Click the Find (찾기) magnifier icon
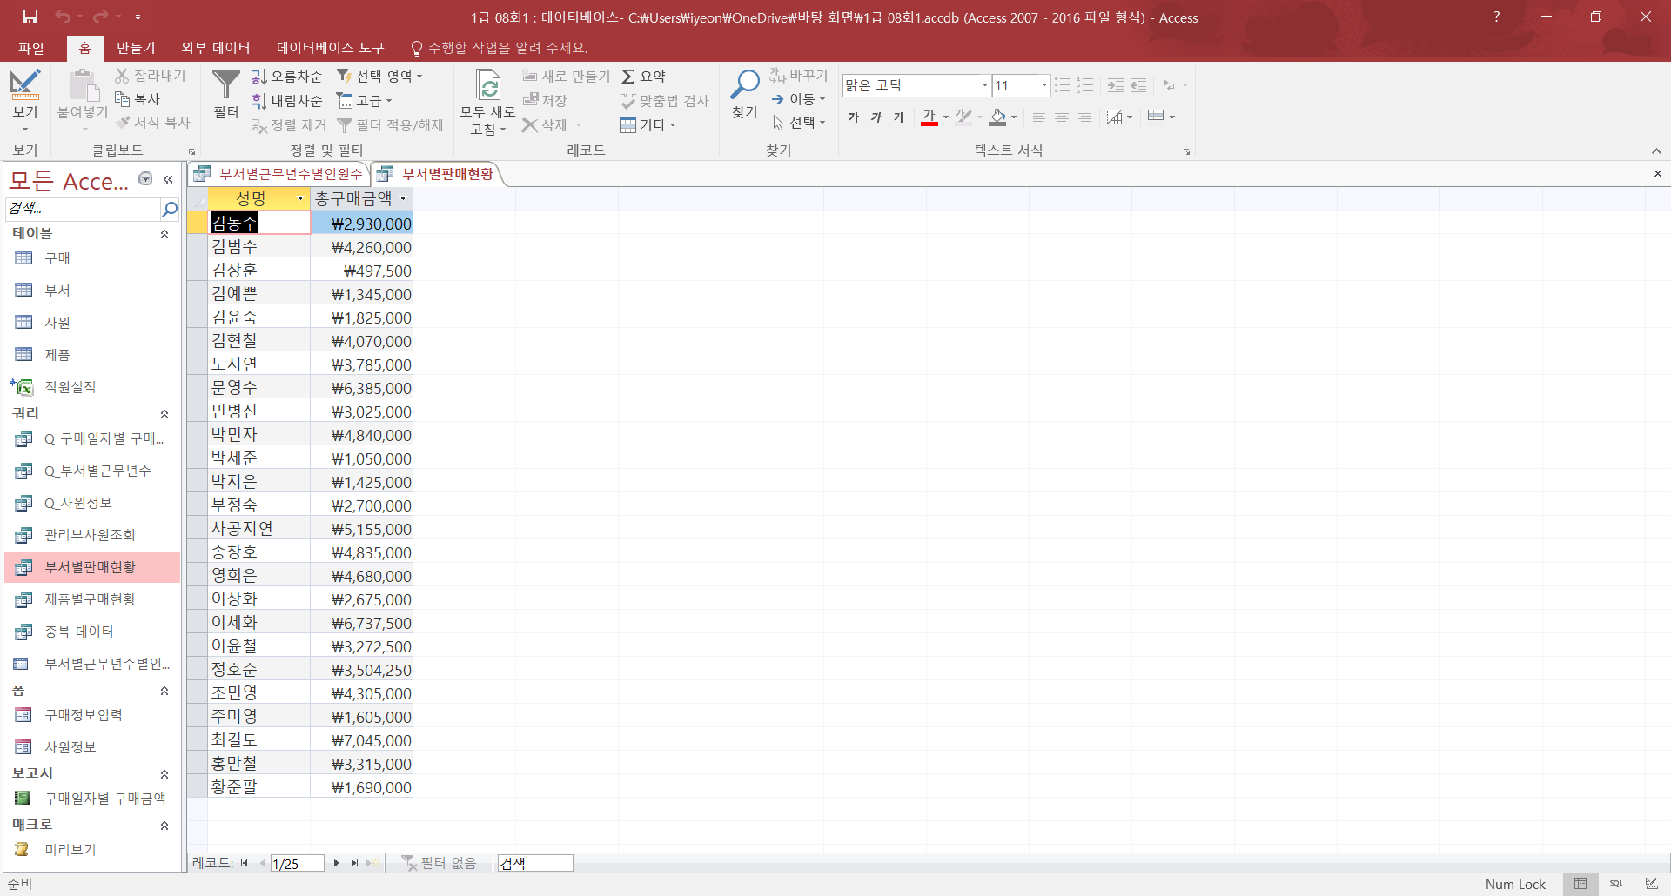Screen dimensions: 1671x896 pos(744,86)
